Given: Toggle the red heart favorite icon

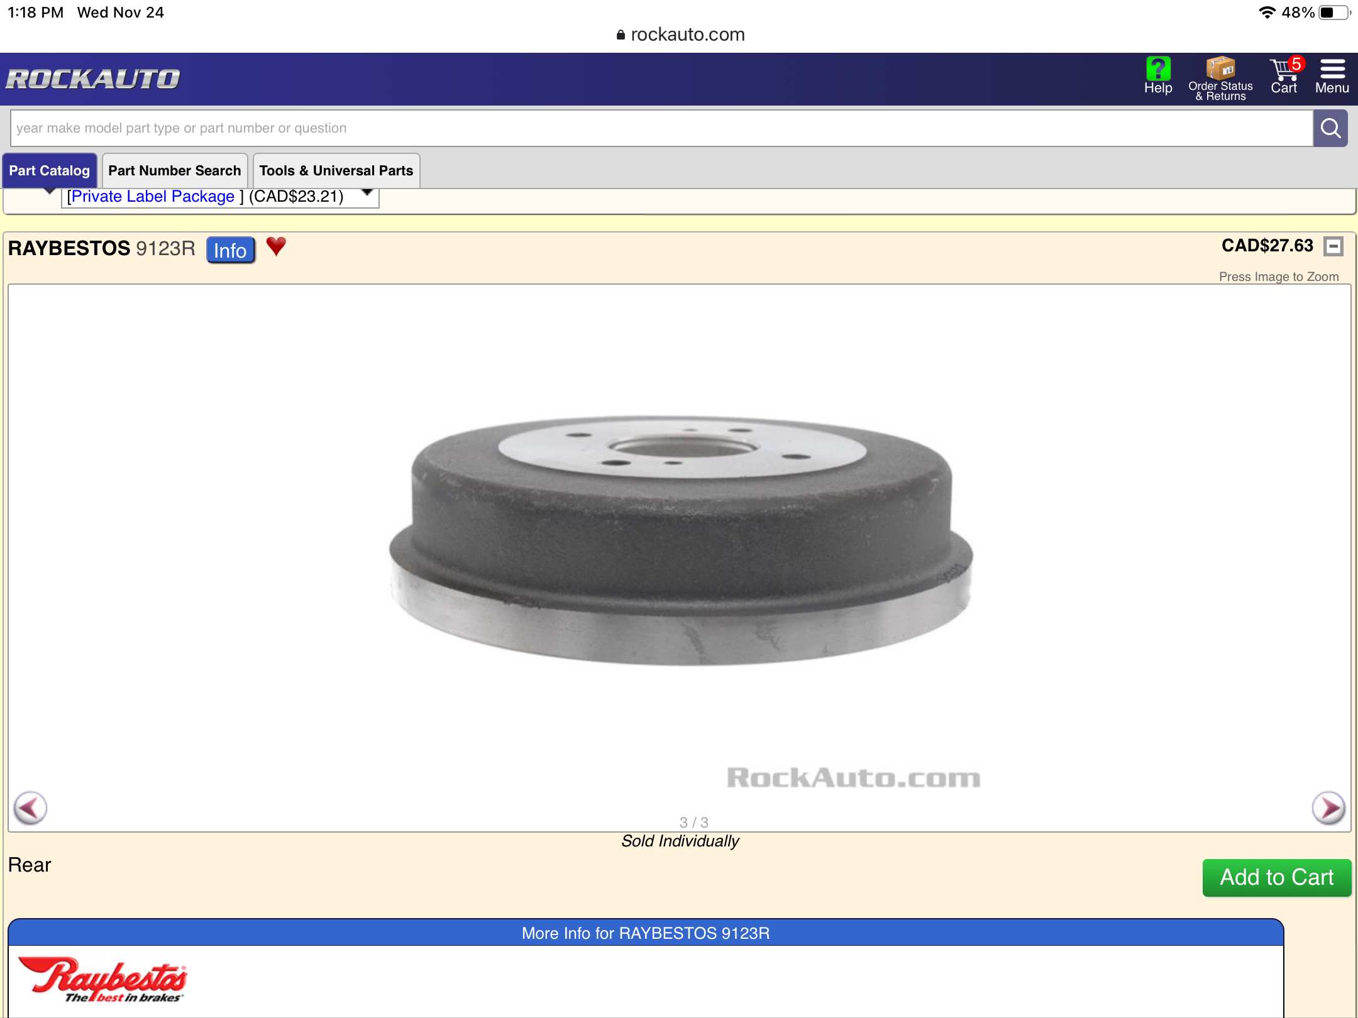Looking at the screenshot, I should tap(276, 246).
